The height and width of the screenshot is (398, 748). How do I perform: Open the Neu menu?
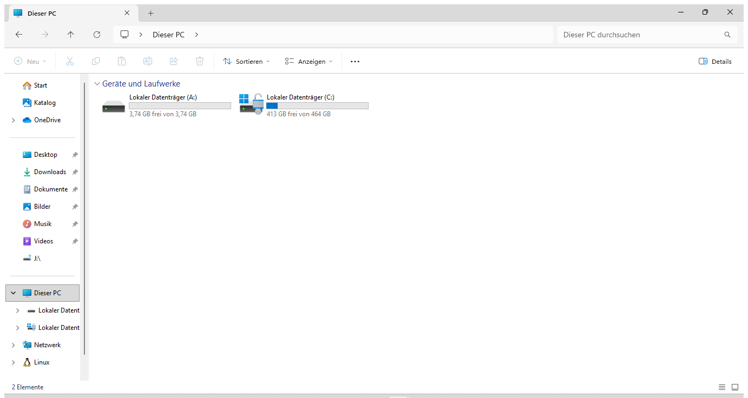[x=30, y=61]
